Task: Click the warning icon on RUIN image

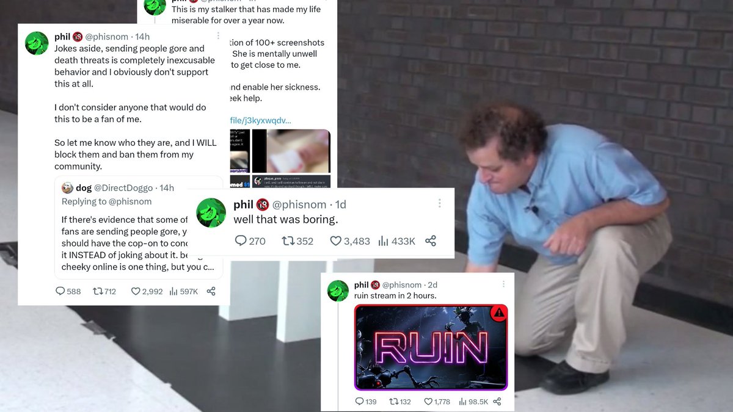Action: 499,313
